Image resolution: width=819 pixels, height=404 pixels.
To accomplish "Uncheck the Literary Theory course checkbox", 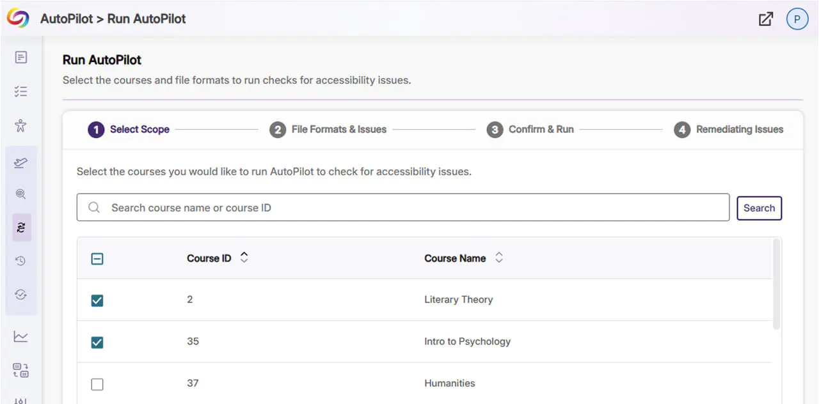I will [97, 300].
